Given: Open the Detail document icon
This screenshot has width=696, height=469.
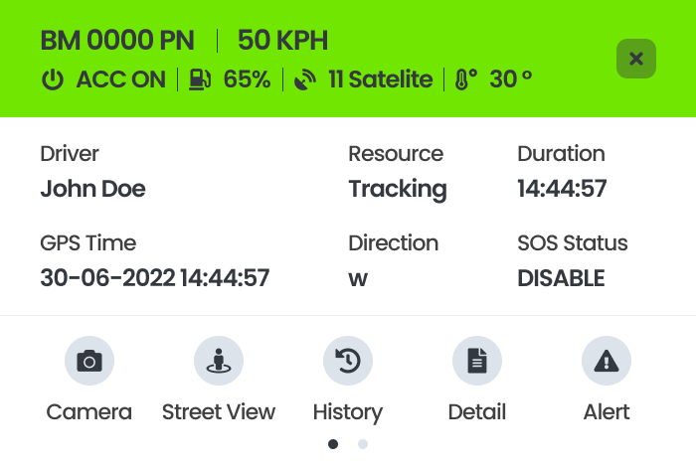Looking at the screenshot, I should 477,362.
